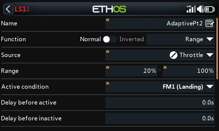Click the orange vertical scrollbar
The height and width of the screenshot is (131, 219).
(217, 49)
